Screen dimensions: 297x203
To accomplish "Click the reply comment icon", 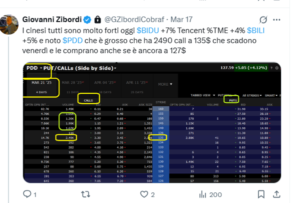I will 27,194.
